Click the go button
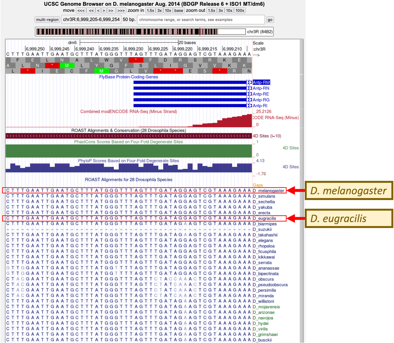 (270, 20)
